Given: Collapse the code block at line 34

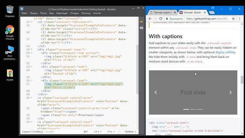Looking at the screenshot, I should (32, 122).
